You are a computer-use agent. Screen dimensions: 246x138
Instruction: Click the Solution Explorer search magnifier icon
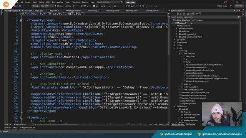pyautogui.click(x=239, y=17)
